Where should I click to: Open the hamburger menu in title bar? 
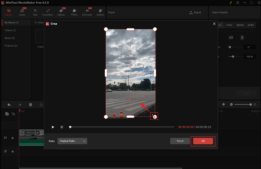(x=238, y=3)
